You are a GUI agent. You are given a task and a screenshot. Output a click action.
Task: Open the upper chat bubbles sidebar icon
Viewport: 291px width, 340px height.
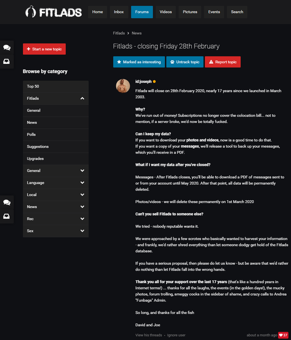pos(7,47)
